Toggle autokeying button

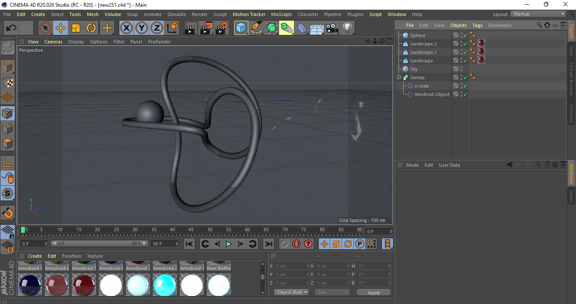[x=296, y=244]
